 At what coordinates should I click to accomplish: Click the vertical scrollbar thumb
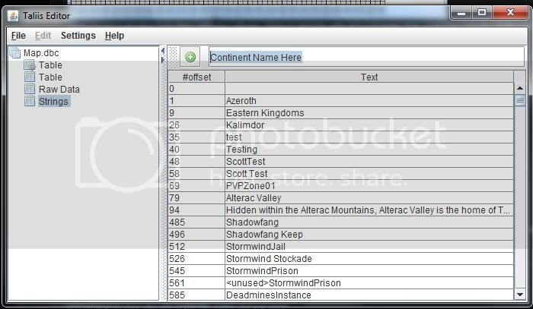point(520,101)
